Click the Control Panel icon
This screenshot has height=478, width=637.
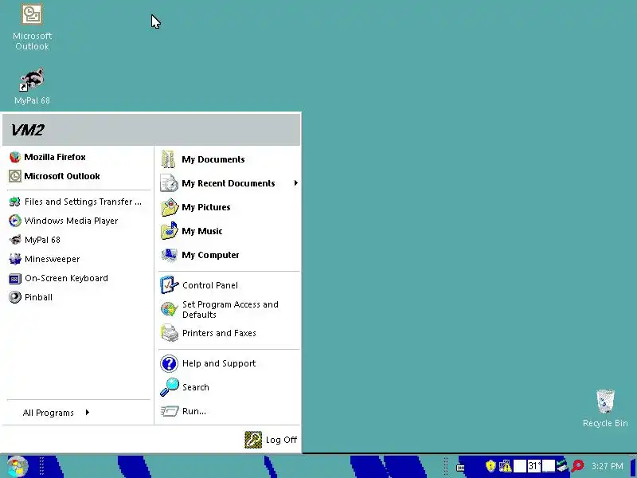(169, 285)
